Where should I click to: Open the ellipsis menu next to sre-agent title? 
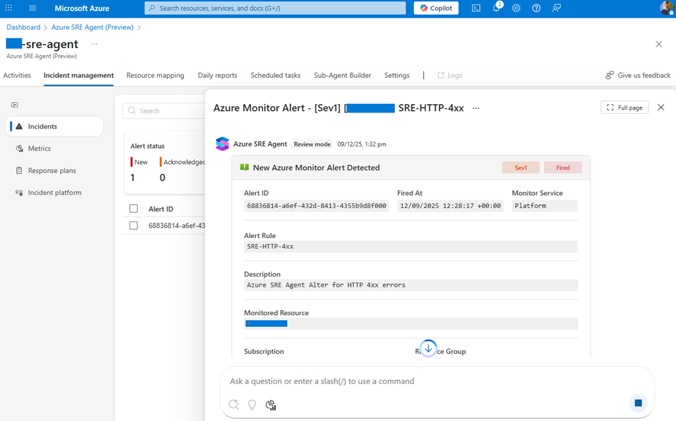(x=94, y=44)
